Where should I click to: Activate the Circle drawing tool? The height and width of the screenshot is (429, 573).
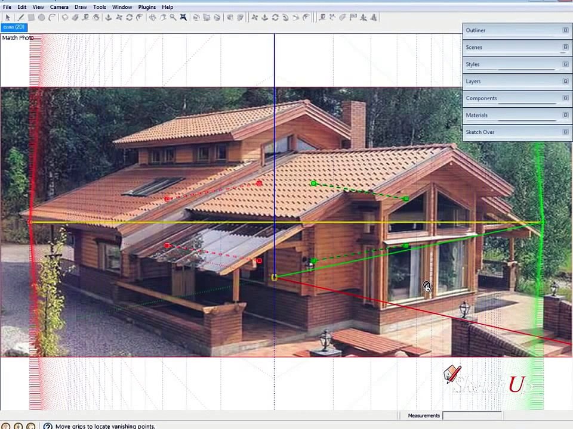pyautogui.click(x=41, y=17)
